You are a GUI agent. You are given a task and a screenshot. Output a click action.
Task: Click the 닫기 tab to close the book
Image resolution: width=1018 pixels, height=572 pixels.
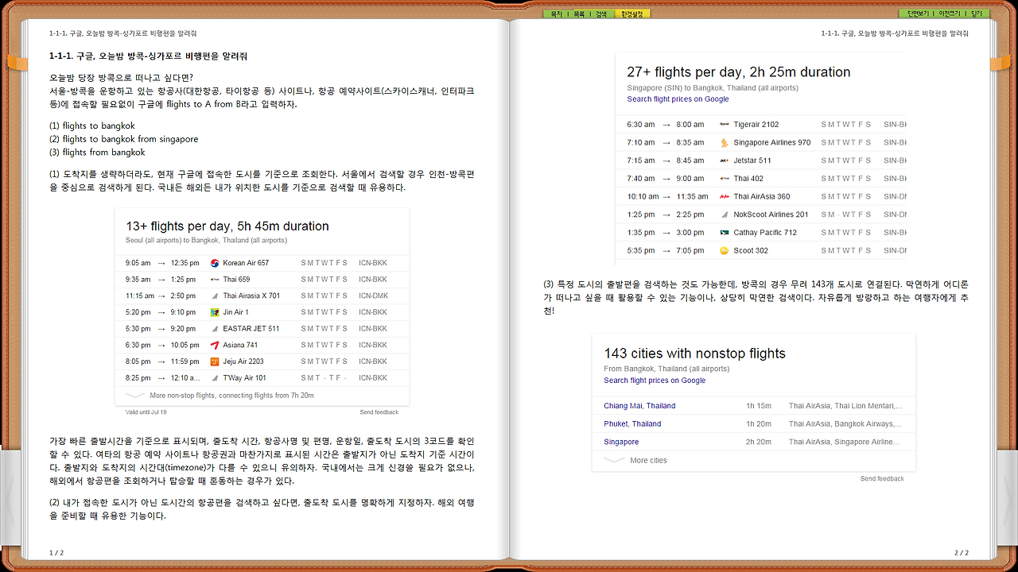(977, 14)
